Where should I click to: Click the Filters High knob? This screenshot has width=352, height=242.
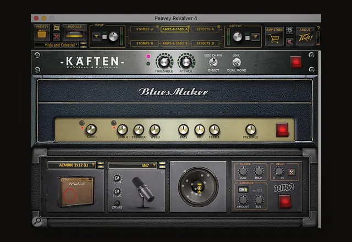[x=258, y=171]
